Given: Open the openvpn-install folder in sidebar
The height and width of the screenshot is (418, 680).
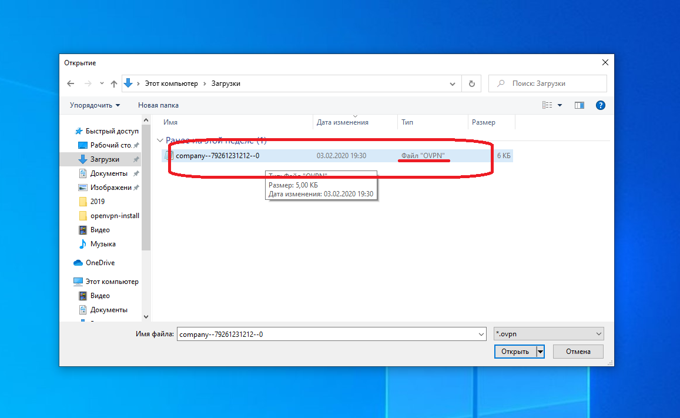Looking at the screenshot, I should pos(114,216).
